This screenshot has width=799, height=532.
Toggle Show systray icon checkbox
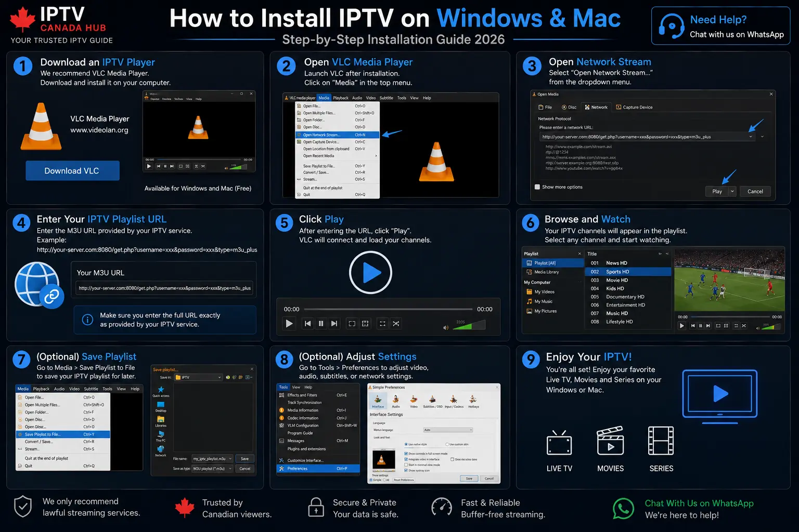406,470
